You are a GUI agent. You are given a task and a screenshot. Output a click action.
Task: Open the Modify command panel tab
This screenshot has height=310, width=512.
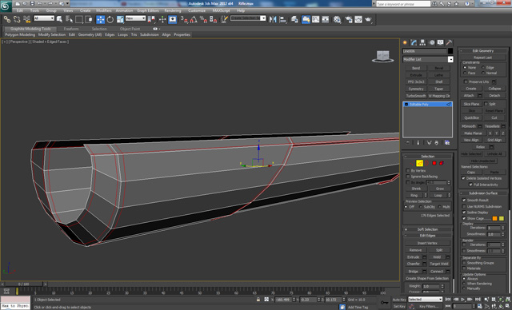414,42
